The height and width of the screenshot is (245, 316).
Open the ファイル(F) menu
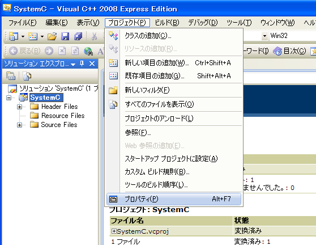coord(23,23)
